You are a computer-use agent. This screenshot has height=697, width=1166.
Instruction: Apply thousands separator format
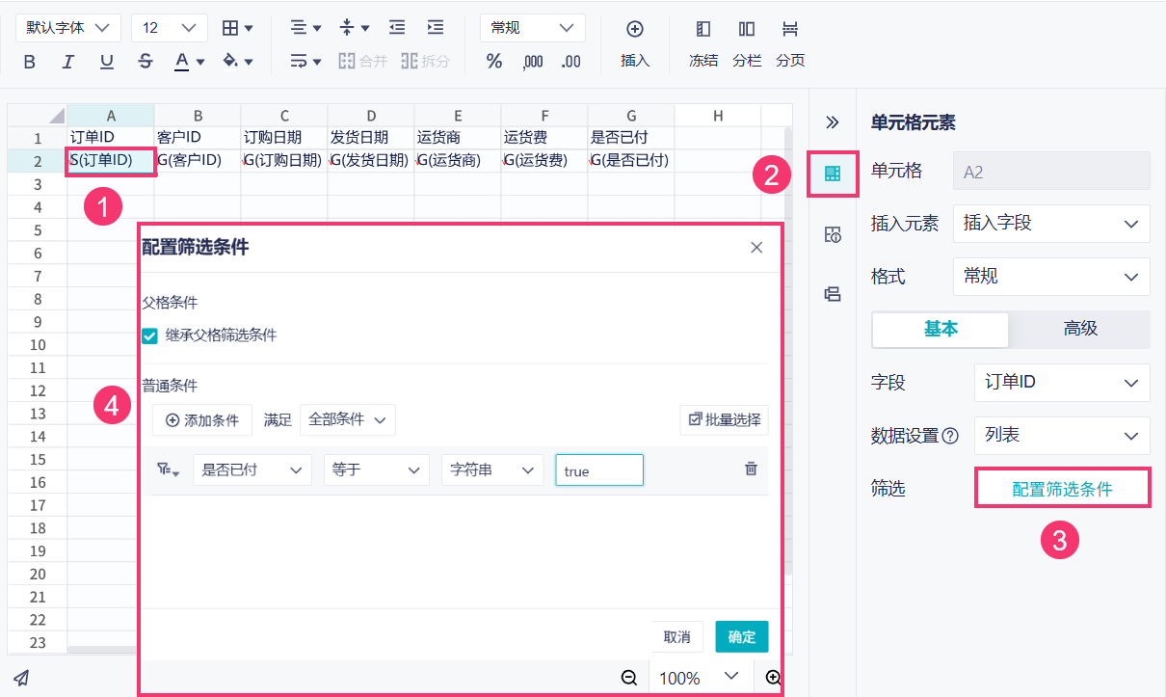point(533,62)
